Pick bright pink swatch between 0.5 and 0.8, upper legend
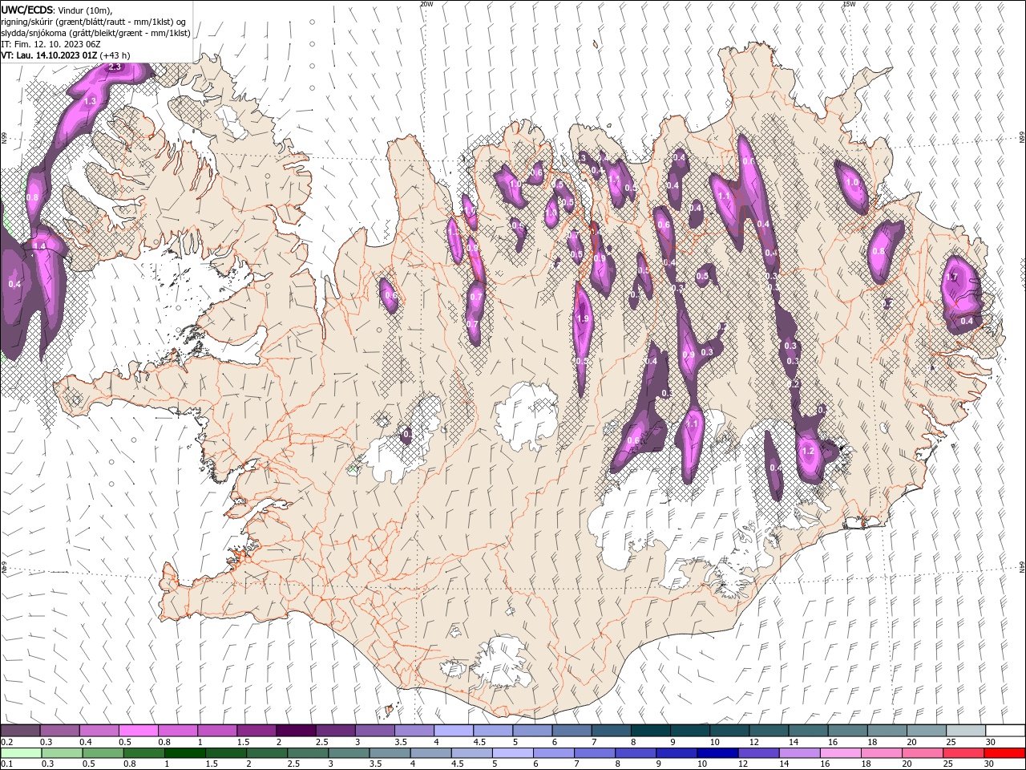Image resolution: width=1026 pixels, height=770 pixels. tap(138, 731)
